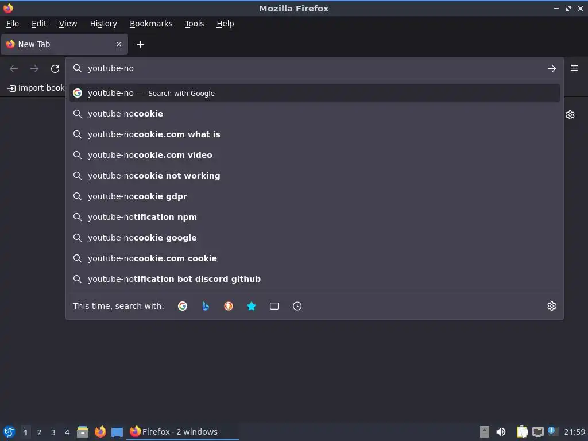Choose 'youtube-notification bot discord github' suggestion
588x441 pixels.
[x=314, y=278]
